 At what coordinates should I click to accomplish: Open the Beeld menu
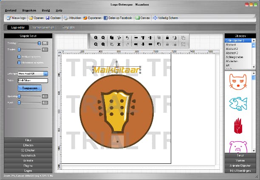[46, 10]
